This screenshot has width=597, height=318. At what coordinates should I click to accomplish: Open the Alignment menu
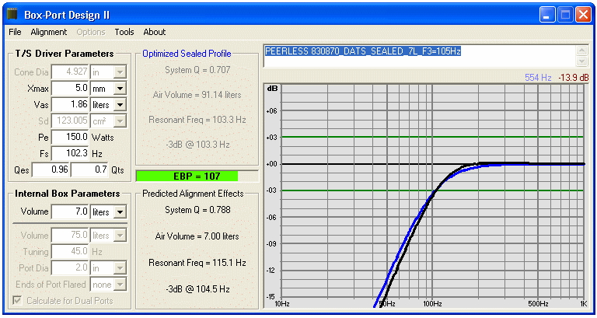tap(49, 32)
